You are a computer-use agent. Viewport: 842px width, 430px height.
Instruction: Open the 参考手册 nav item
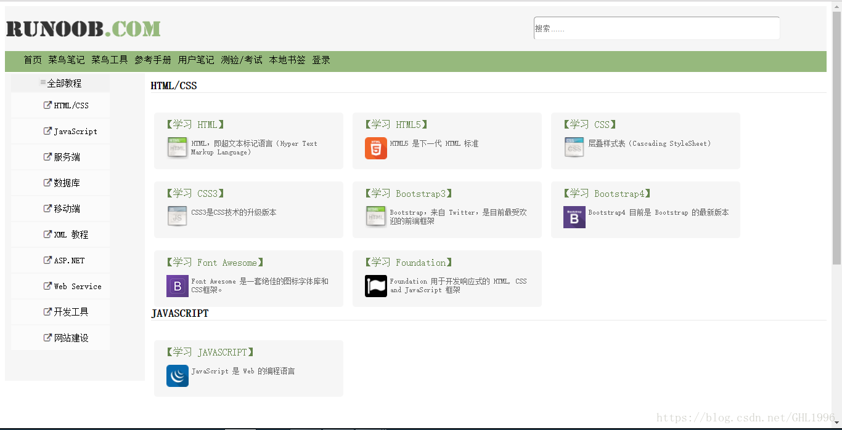[x=153, y=60]
